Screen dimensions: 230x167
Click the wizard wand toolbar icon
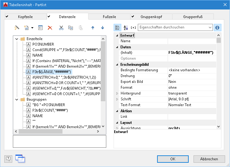pyautogui.click(x=17, y=28)
